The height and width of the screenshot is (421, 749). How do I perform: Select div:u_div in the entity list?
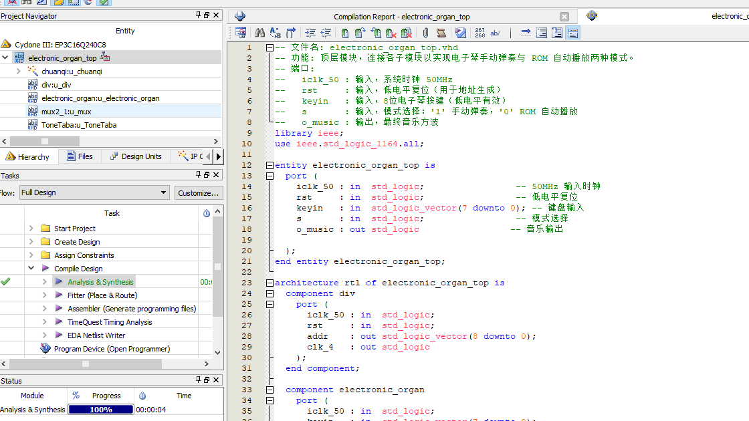[x=56, y=85]
